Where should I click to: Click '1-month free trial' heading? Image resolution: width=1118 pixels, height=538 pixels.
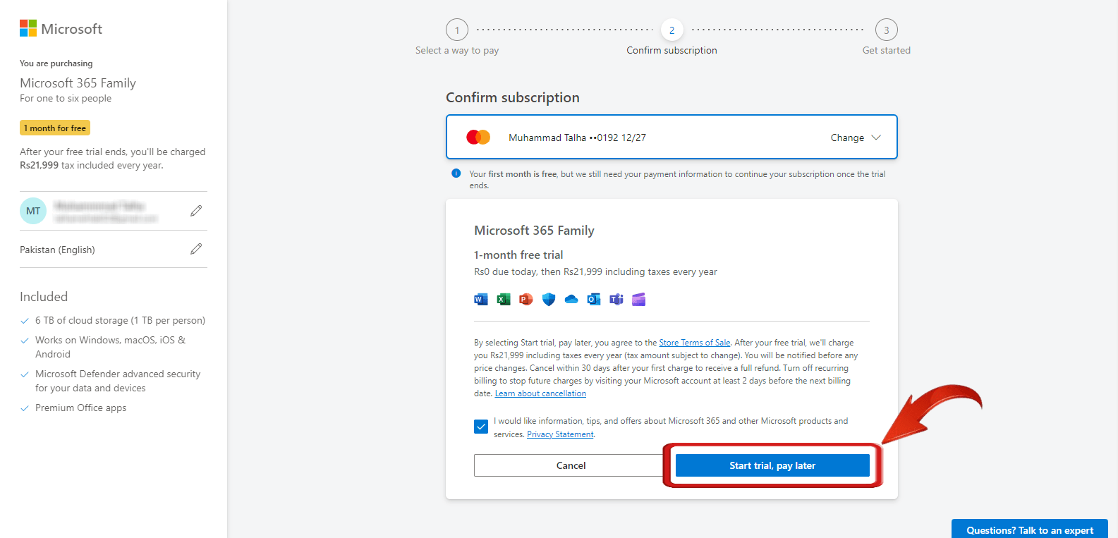pos(518,255)
